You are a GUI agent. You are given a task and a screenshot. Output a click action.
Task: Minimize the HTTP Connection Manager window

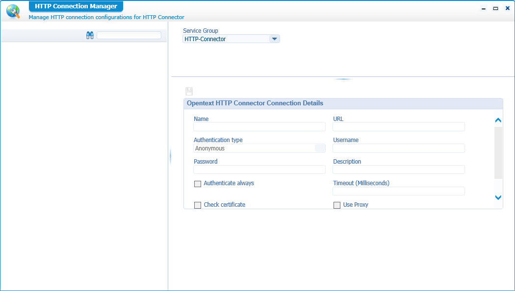tap(484, 8)
